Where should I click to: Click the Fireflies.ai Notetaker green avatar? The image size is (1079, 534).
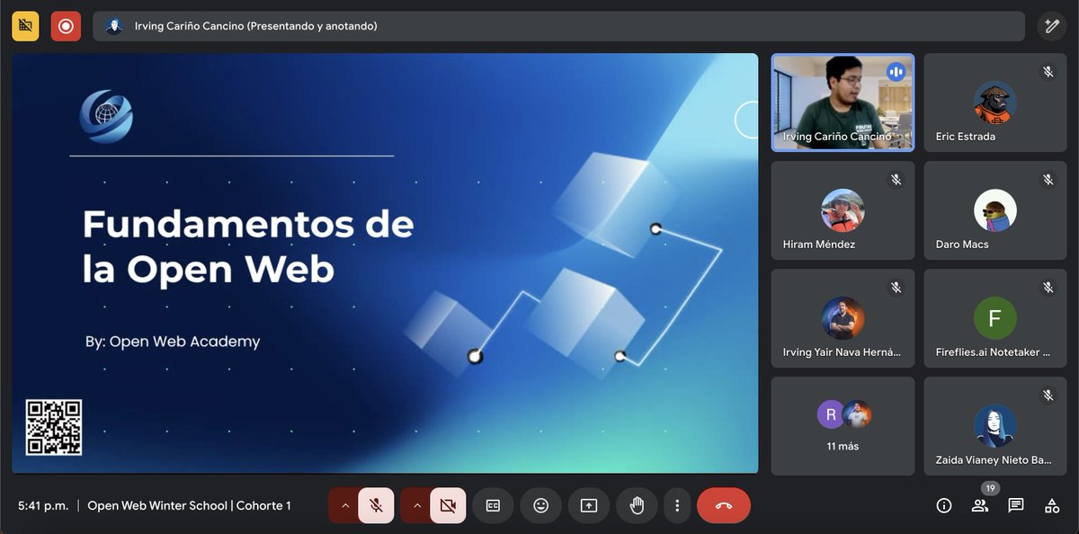(x=995, y=318)
